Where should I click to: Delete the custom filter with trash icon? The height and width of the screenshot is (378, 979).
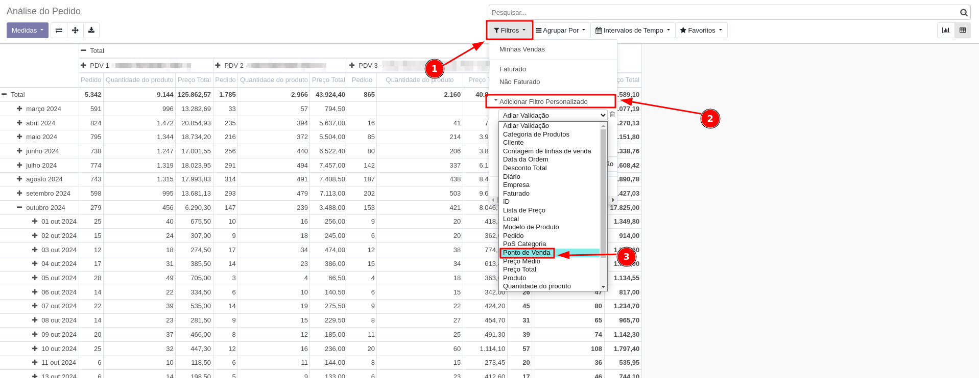pos(612,115)
